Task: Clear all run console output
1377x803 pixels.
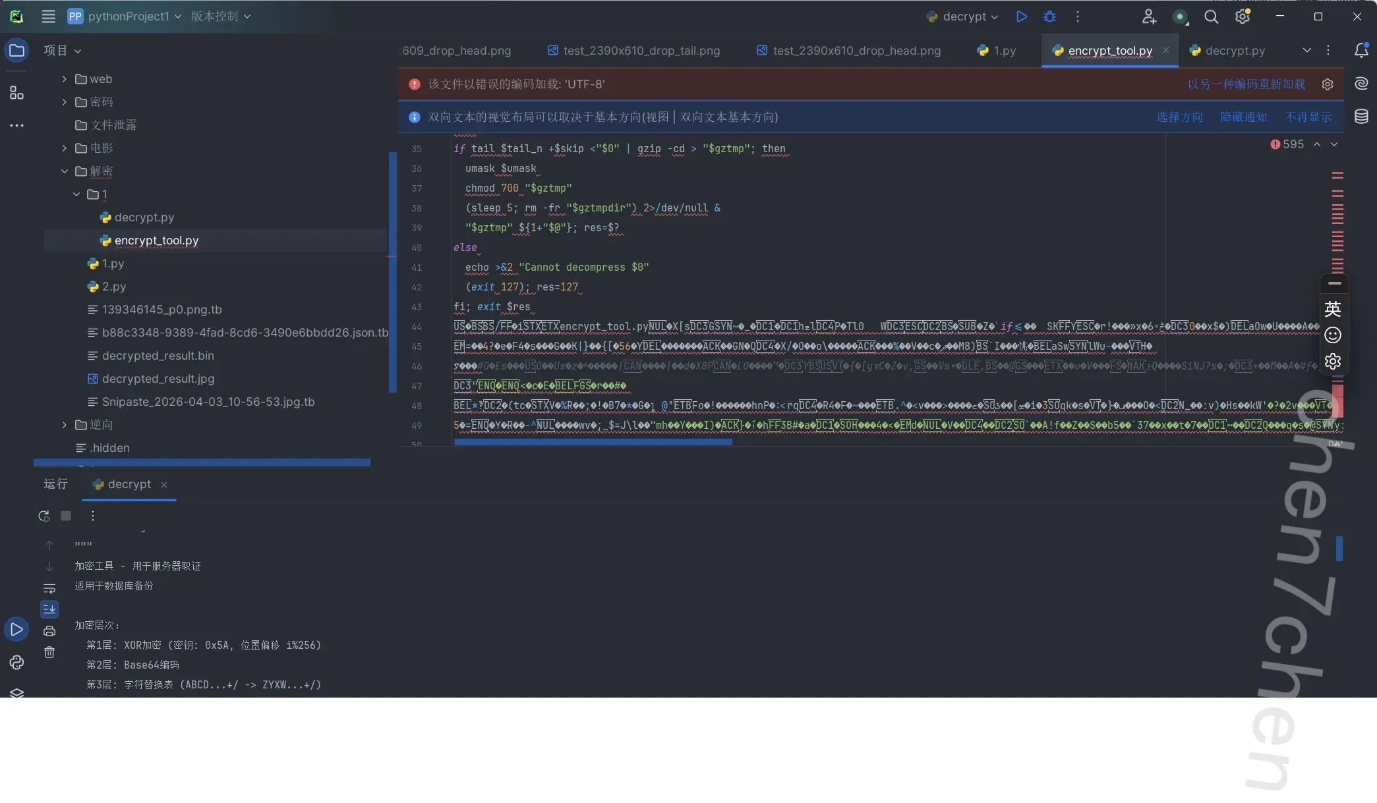Action: [x=49, y=652]
